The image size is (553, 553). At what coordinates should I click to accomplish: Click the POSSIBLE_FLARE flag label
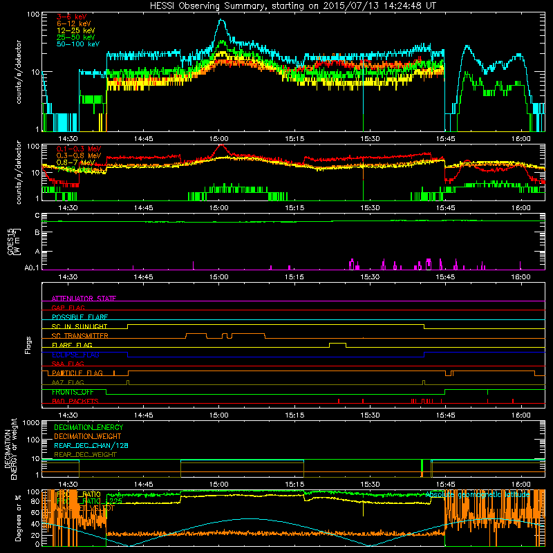pyautogui.click(x=79, y=317)
